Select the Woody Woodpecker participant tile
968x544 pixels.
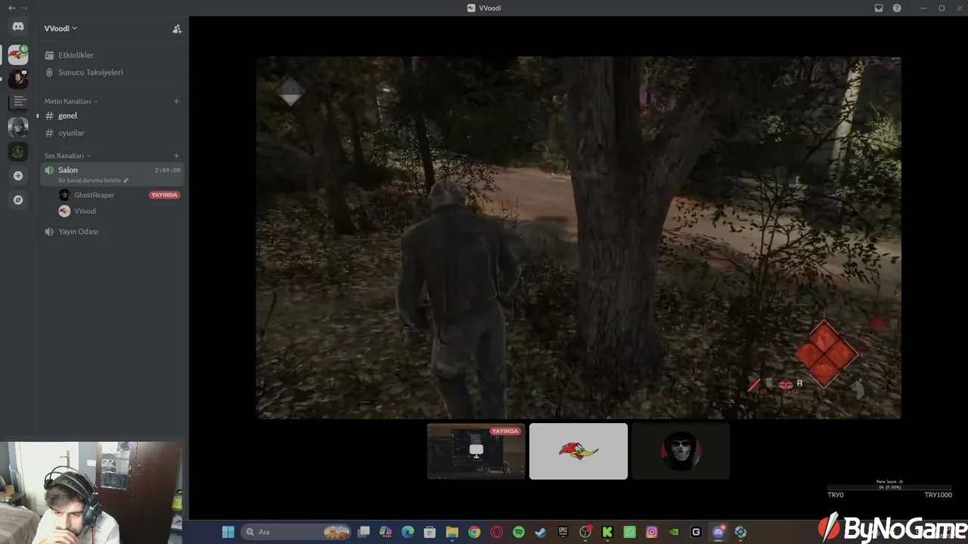(x=579, y=451)
